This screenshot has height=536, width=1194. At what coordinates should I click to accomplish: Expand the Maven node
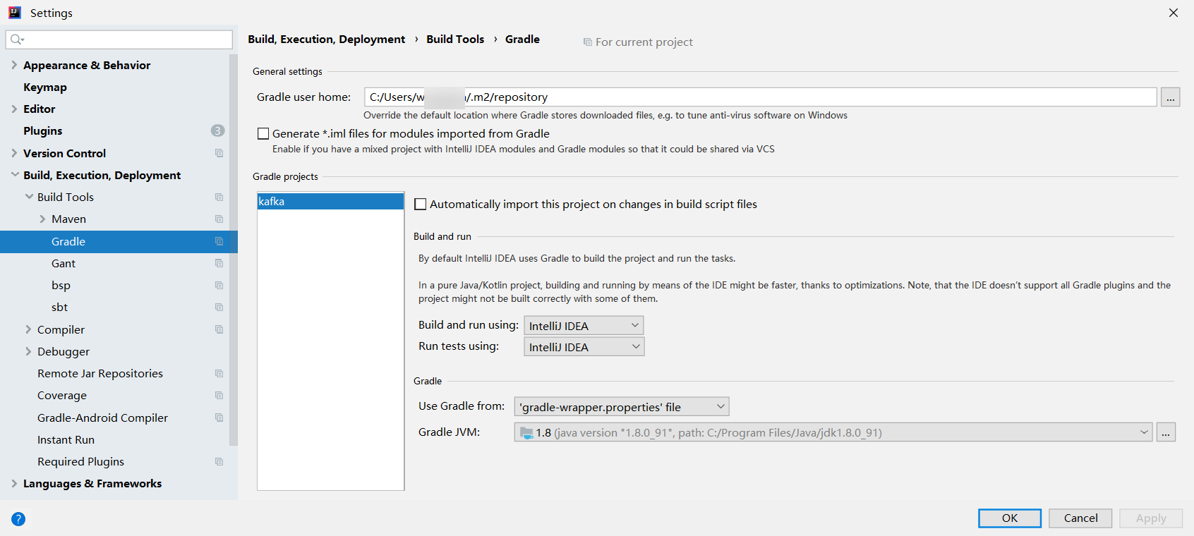pos(42,219)
